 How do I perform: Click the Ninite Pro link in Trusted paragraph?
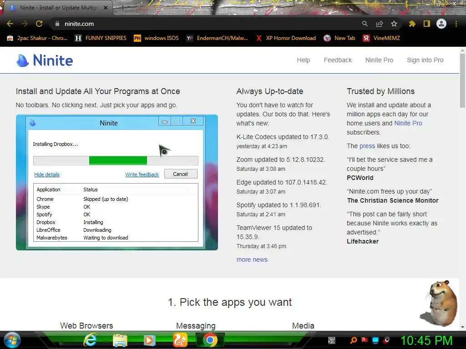pyautogui.click(x=408, y=123)
